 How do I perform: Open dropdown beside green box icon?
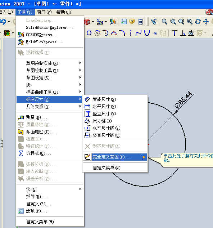coord(13,33)
